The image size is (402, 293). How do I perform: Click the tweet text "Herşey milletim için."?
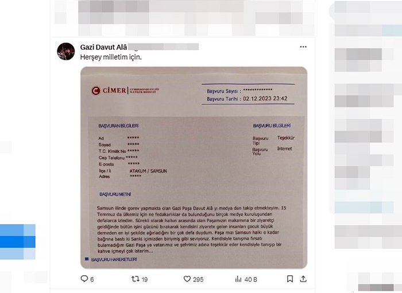point(111,57)
